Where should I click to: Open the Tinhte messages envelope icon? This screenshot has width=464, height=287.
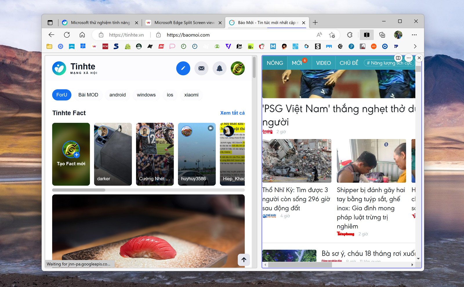coord(201,68)
